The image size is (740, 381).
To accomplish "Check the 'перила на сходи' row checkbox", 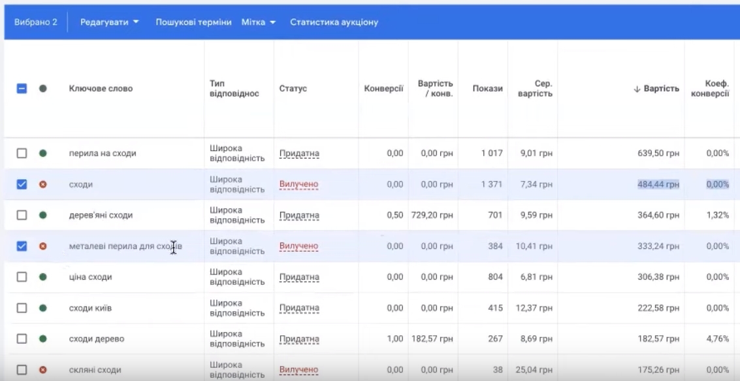I will point(22,154).
